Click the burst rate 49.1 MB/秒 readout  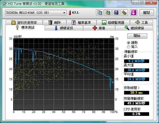pyautogui.click(x=137, y=103)
